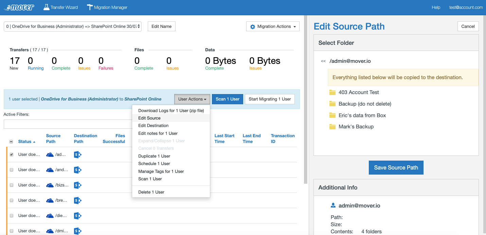The height and width of the screenshot is (235, 486).
Task: Open the User Actions dropdown
Action: point(192,99)
